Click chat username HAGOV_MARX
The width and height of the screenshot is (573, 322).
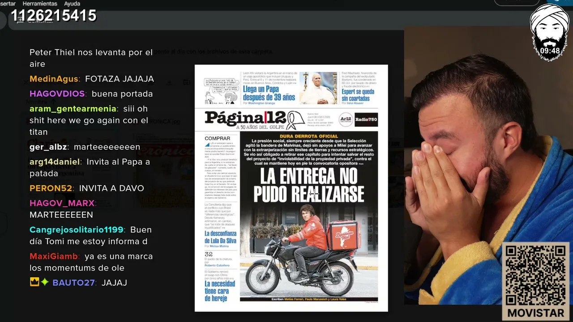coord(62,203)
